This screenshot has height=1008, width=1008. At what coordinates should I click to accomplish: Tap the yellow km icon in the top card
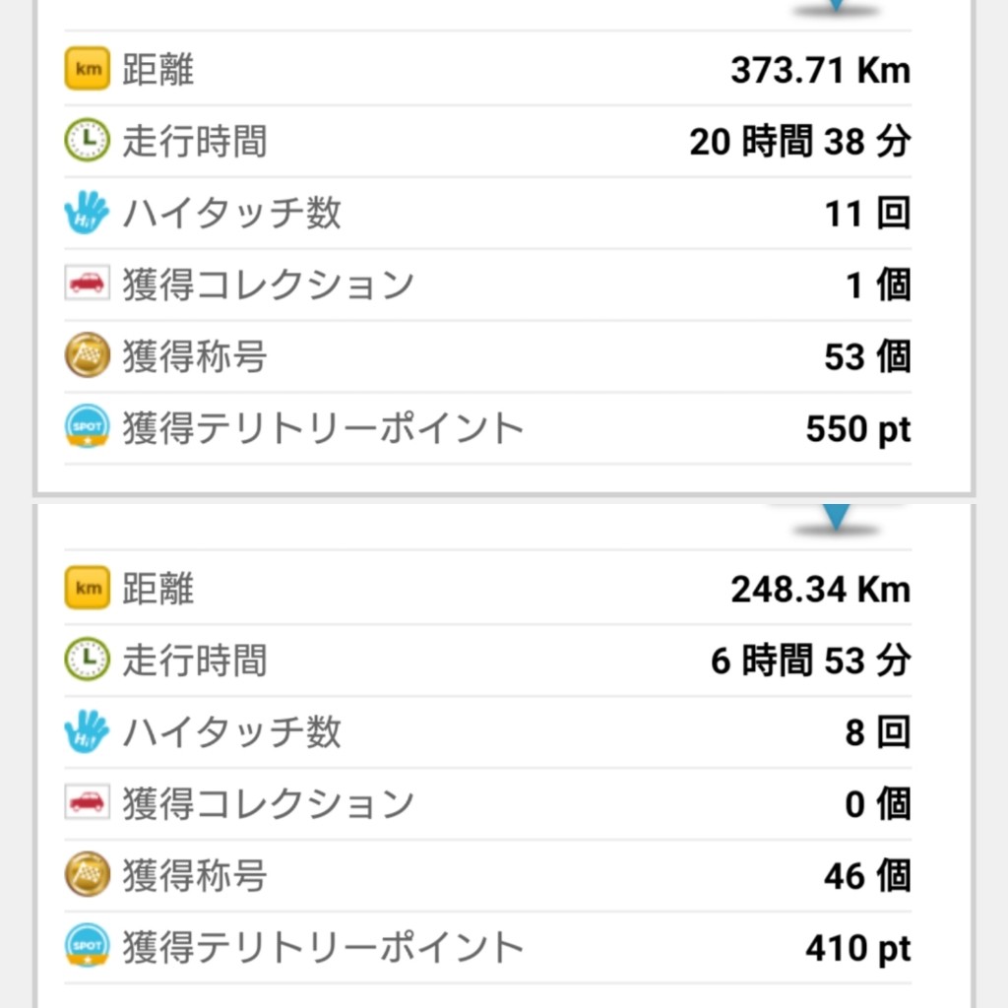(88, 68)
